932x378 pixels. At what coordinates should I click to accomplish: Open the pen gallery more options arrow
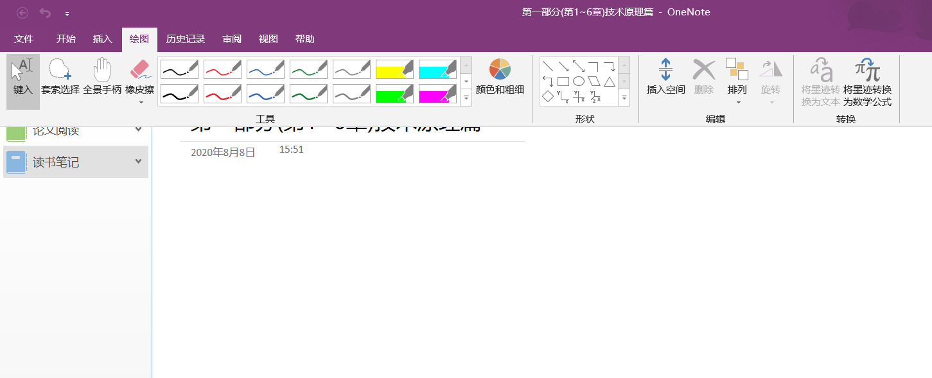[x=465, y=97]
